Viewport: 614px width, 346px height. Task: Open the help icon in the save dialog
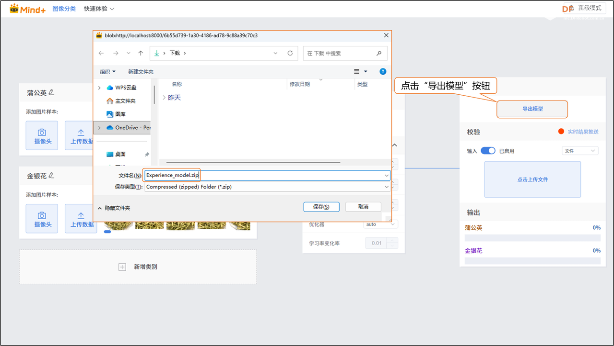[382, 71]
